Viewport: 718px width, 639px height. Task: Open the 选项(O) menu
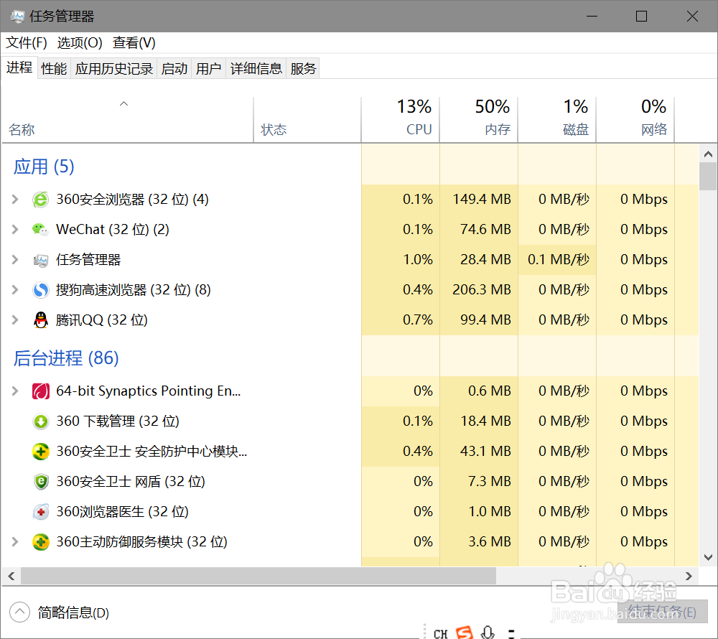(x=80, y=43)
